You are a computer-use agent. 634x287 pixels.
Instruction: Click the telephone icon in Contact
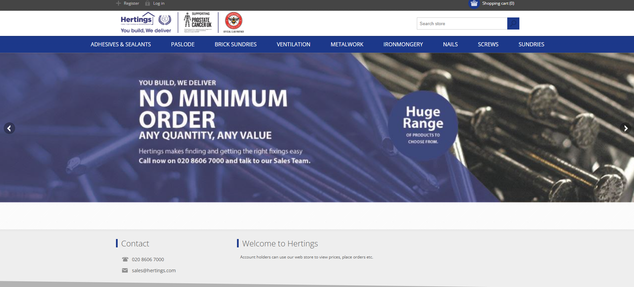point(125,259)
